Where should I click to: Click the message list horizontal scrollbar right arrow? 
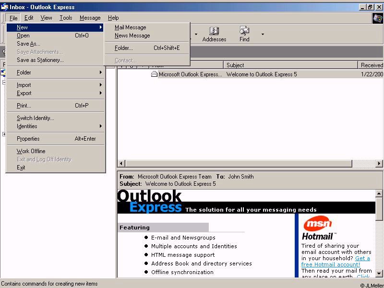coord(379,164)
